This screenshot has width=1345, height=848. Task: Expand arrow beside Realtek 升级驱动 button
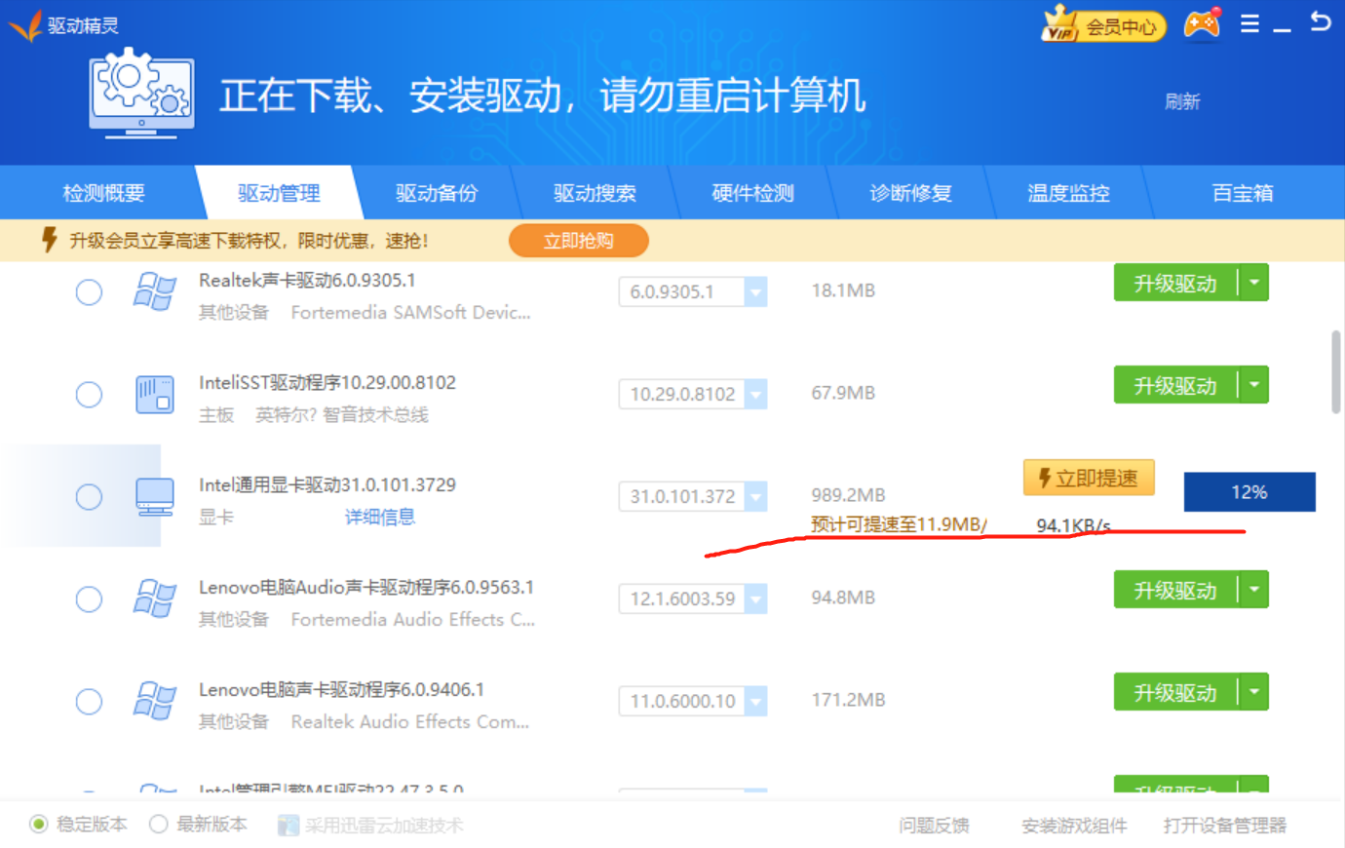click(x=1254, y=283)
